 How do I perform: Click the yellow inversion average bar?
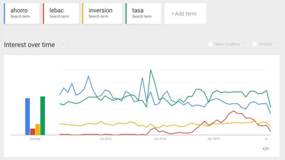(x=37, y=129)
